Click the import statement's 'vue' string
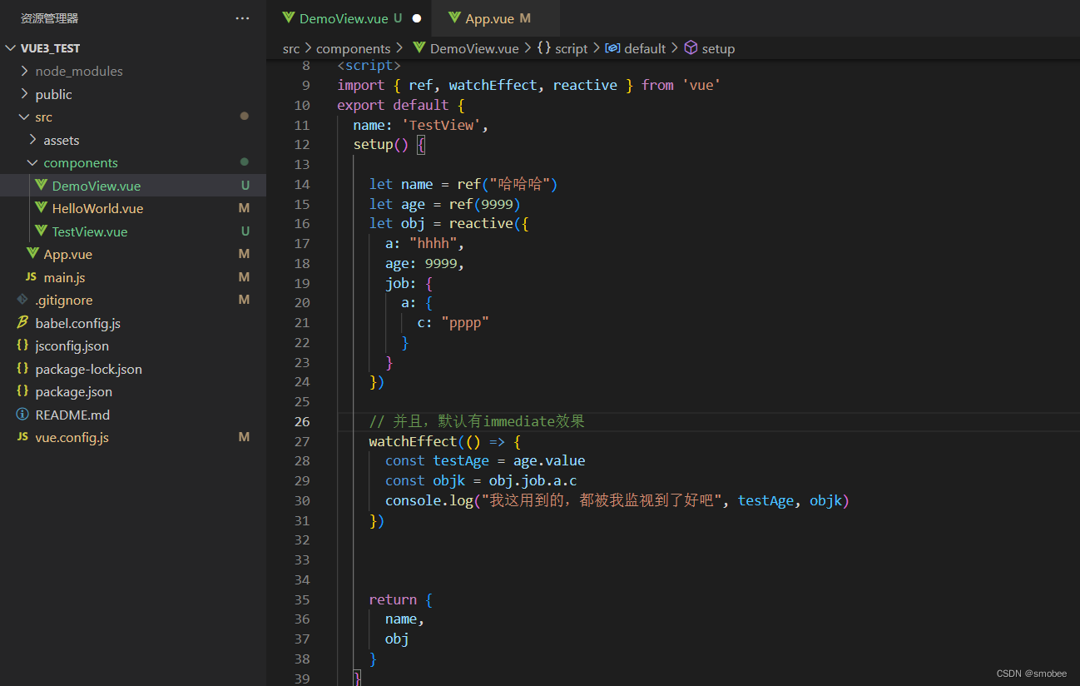The width and height of the screenshot is (1080, 686). point(701,85)
